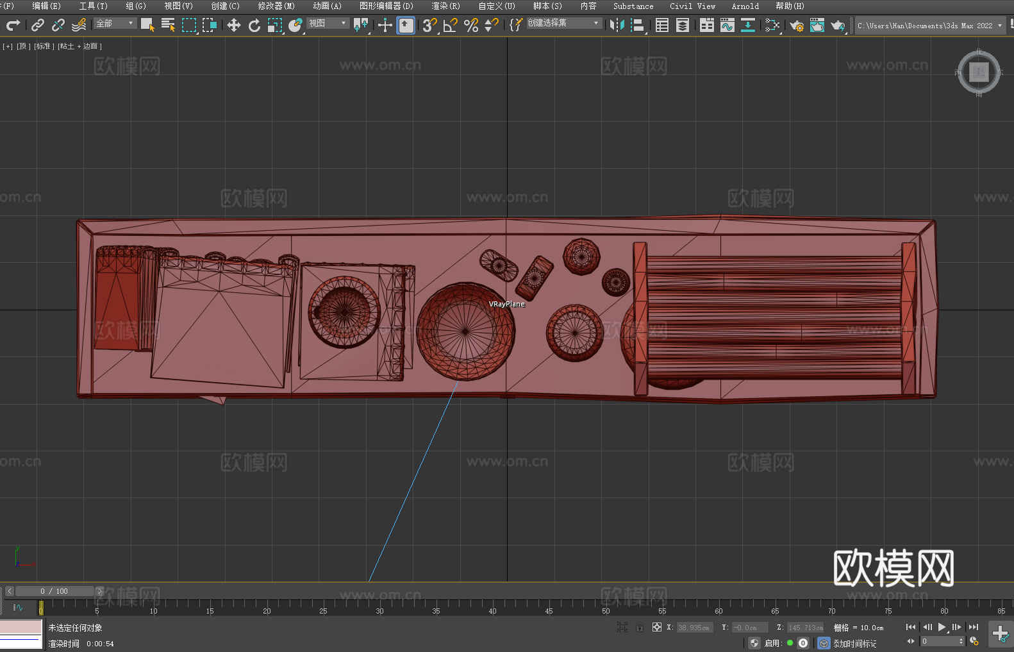Click the time slider '0 / 100' handle
This screenshot has width=1014, height=652.
point(54,591)
